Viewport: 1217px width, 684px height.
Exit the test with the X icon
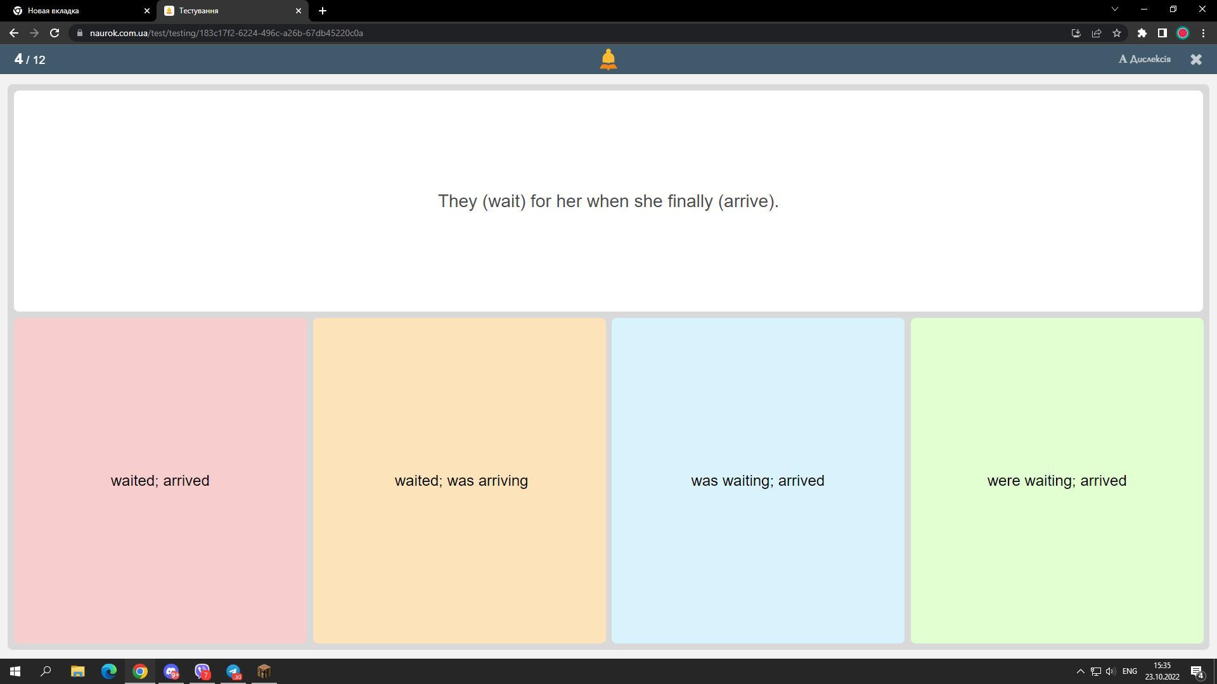tap(1196, 59)
